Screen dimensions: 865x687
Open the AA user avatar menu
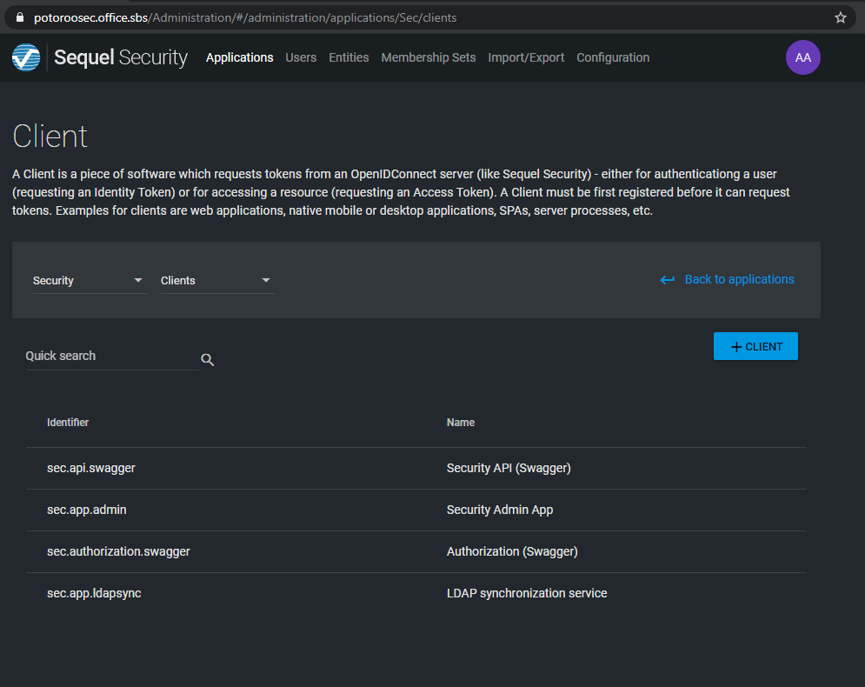pyautogui.click(x=802, y=57)
